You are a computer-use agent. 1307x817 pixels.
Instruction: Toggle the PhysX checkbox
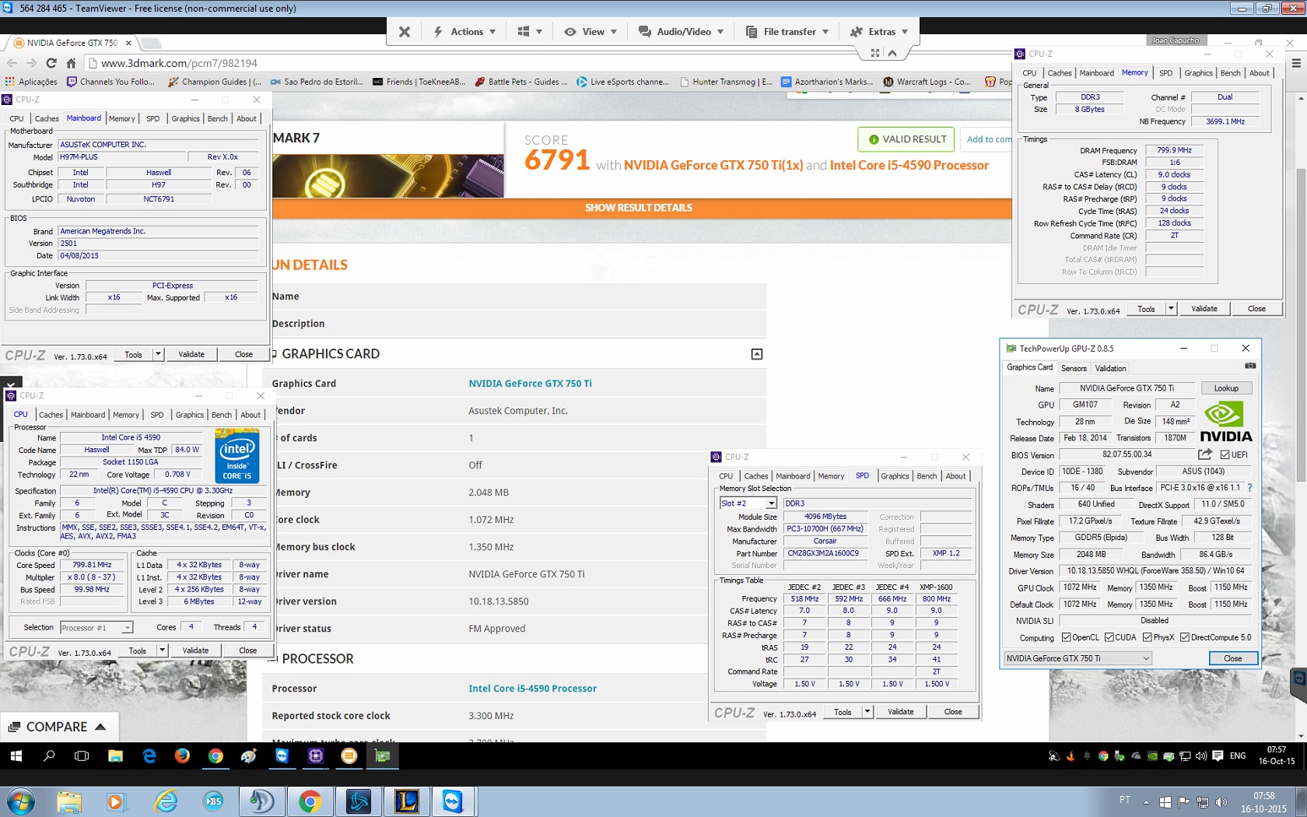pyautogui.click(x=1147, y=637)
